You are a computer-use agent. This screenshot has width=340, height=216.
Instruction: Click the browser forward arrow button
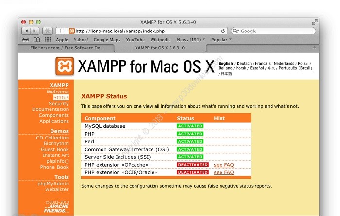(x=34, y=31)
